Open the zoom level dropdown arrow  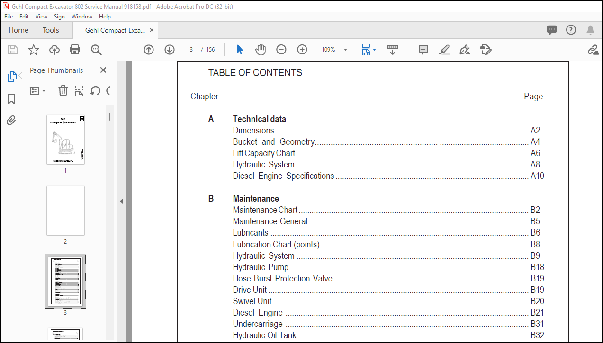pyautogui.click(x=345, y=50)
